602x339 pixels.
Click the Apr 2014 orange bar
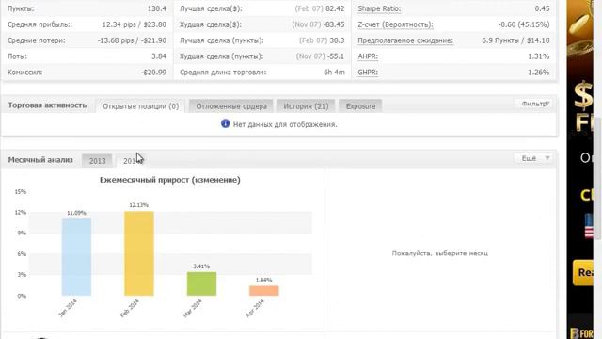click(264, 291)
